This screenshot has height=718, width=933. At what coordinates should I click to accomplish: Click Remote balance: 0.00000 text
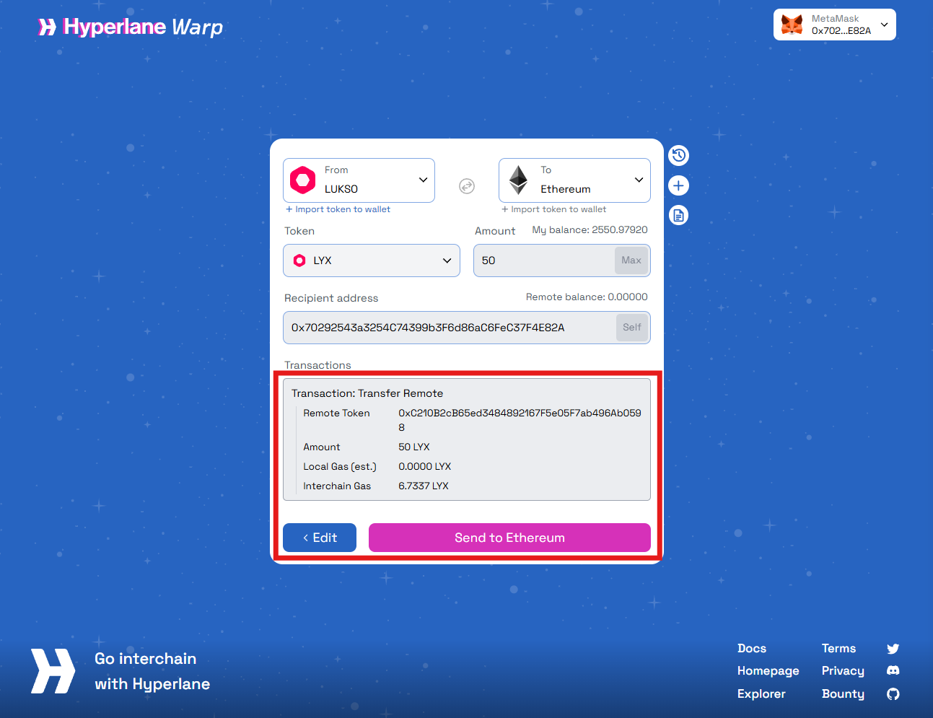pyautogui.click(x=587, y=297)
